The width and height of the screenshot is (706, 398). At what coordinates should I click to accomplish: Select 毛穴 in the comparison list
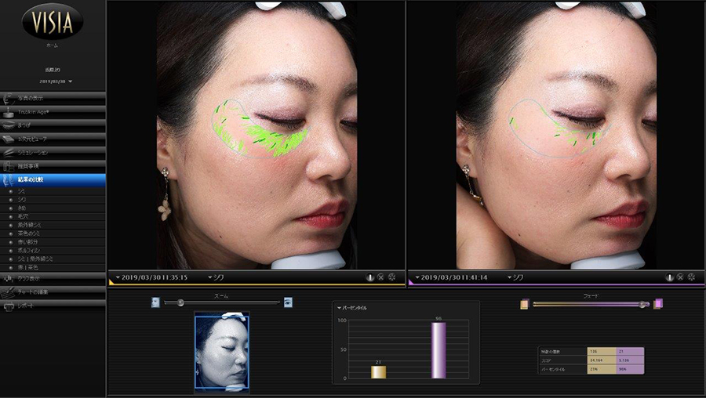[x=24, y=216]
